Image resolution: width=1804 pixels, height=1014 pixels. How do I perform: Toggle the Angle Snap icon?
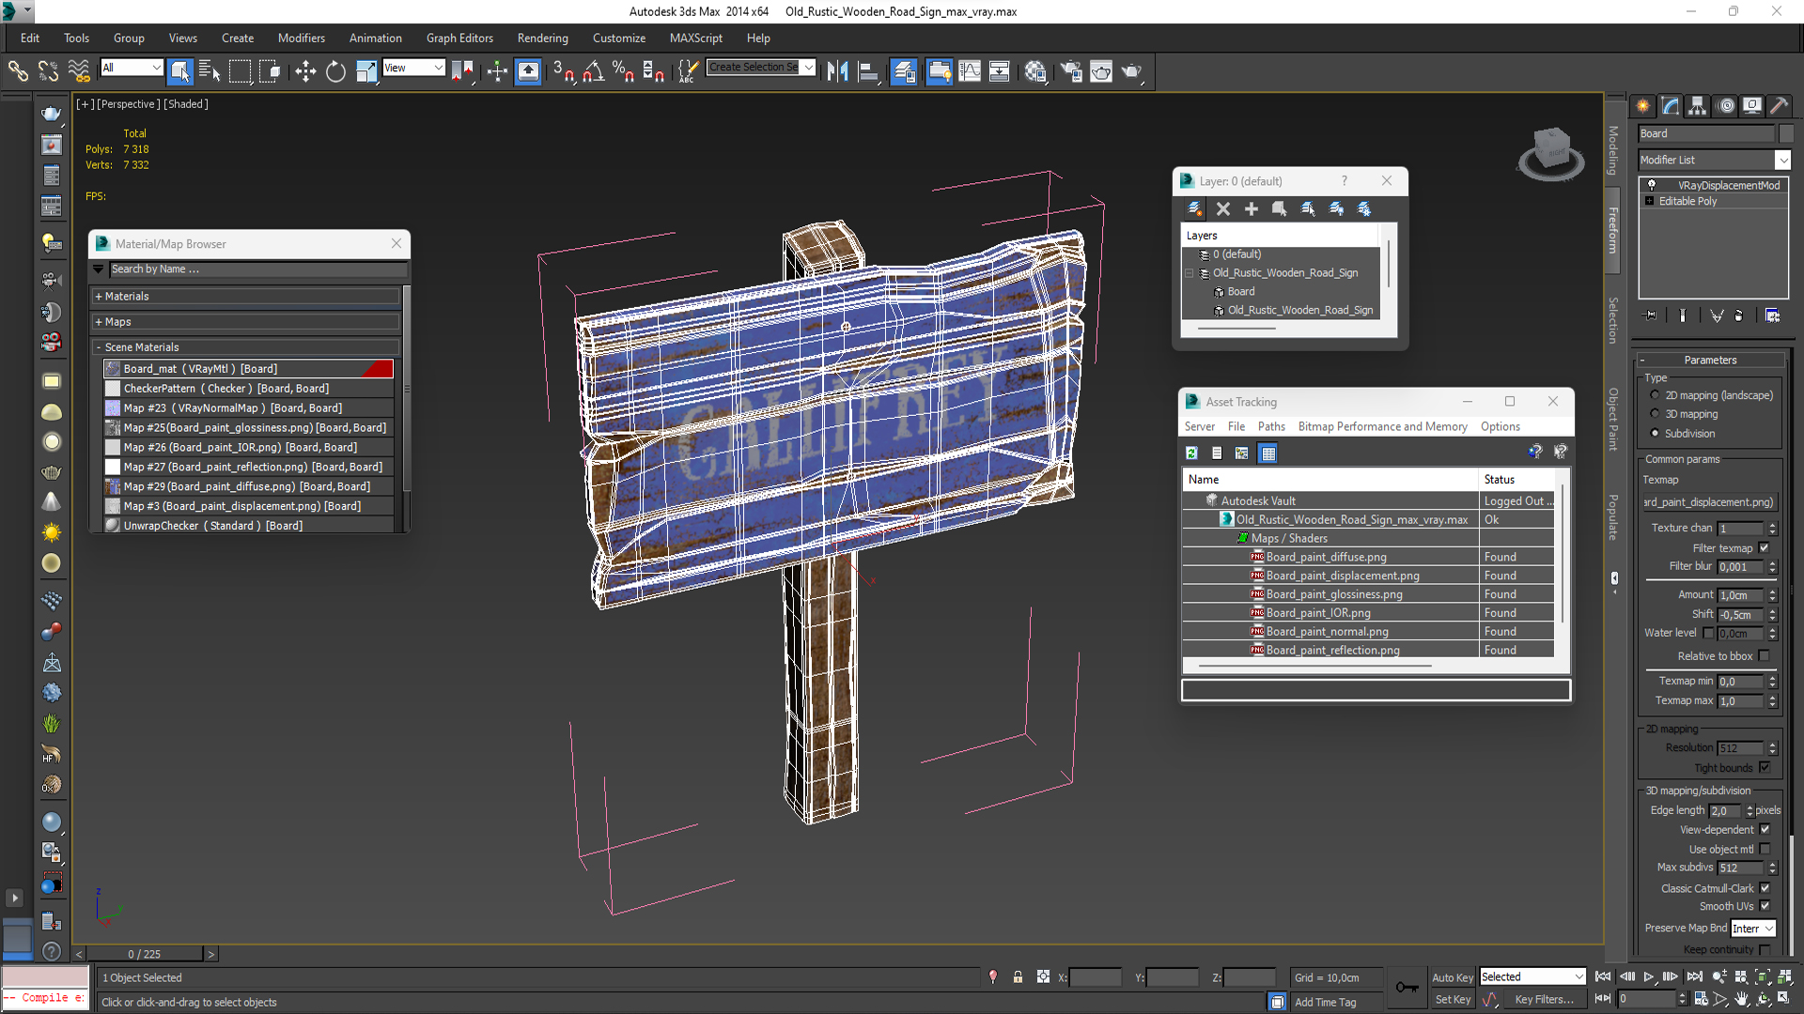(594, 71)
